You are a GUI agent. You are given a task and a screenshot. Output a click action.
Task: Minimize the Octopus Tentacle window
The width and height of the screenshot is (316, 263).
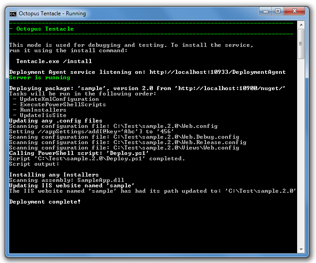pos(266,11)
